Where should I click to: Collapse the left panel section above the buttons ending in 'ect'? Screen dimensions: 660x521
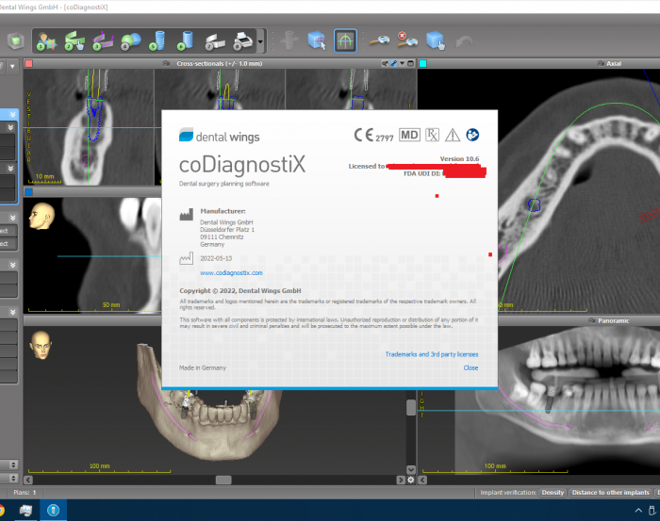[12, 218]
